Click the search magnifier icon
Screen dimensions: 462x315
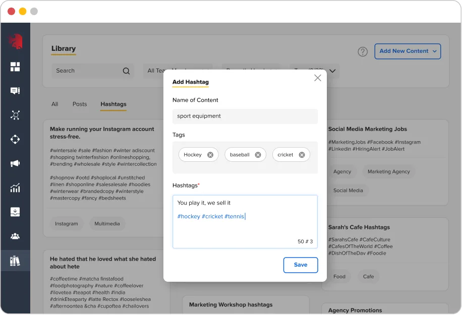coord(126,71)
